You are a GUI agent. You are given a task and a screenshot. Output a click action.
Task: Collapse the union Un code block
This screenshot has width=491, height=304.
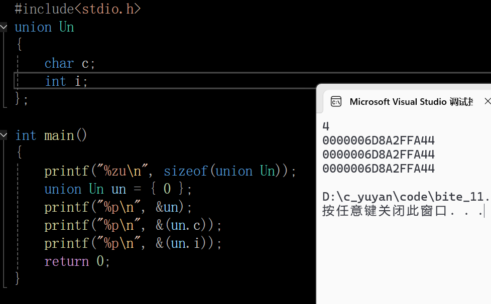4,27
